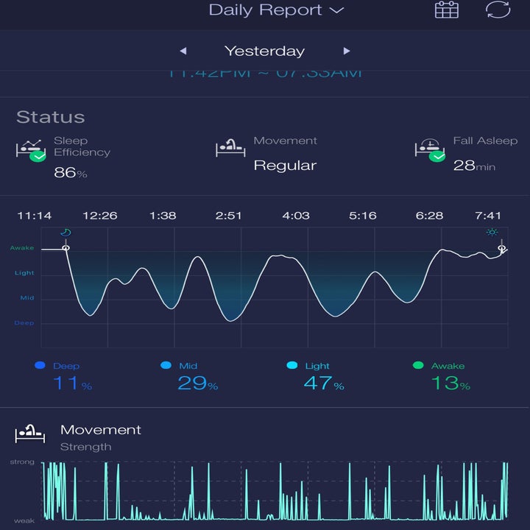530x530 pixels.
Task: Select the Yesterday date label
Action: (264, 52)
